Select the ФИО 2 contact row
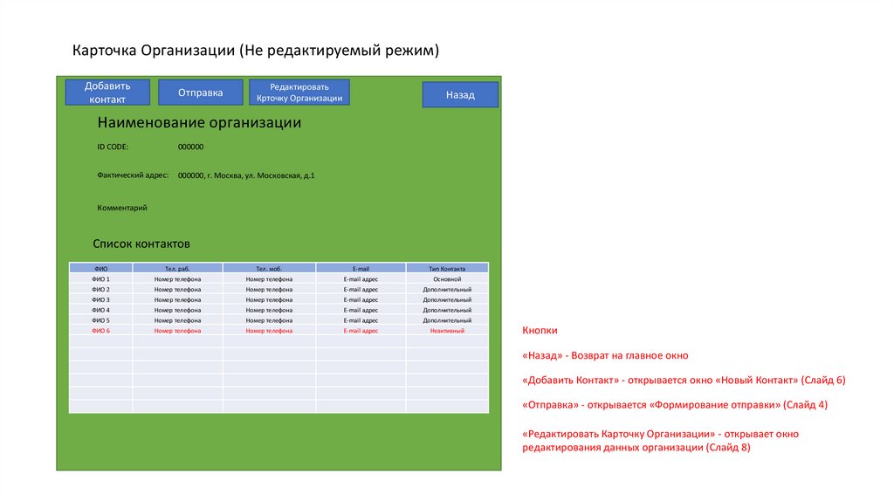The height and width of the screenshot is (501, 894). coord(279,290)
